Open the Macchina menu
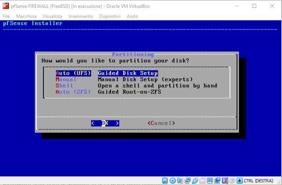 [x=26, y=16]
